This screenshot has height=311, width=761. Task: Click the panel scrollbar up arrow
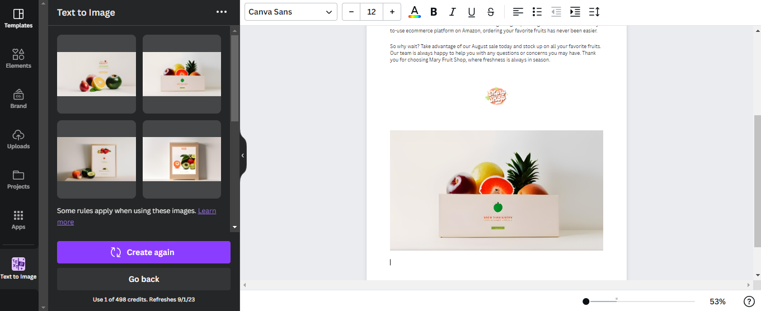click(x=235, y=30)
